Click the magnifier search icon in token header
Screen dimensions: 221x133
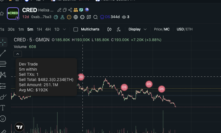tap(95, 17)
